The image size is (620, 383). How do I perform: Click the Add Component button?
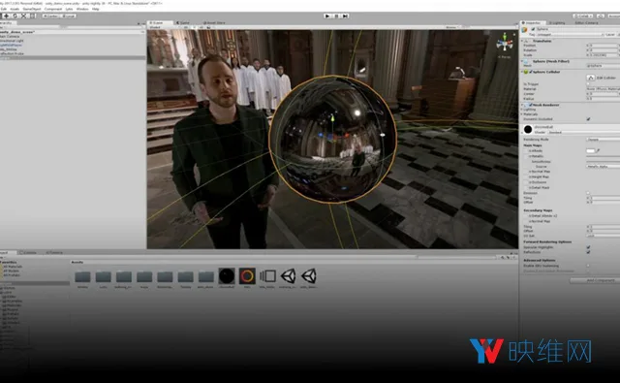595,280
